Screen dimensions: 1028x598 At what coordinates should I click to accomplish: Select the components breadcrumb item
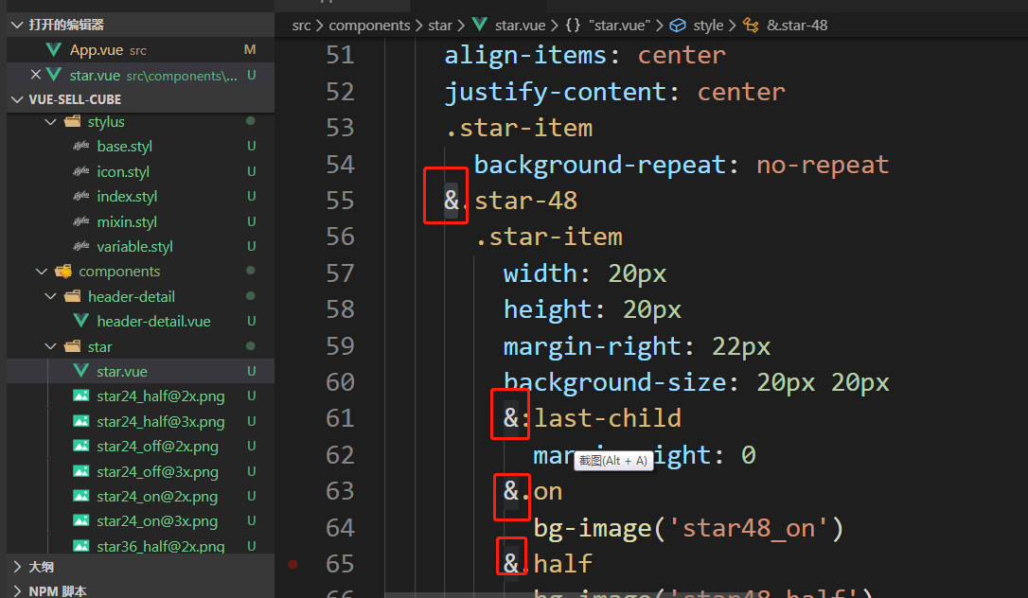(369, 26)
